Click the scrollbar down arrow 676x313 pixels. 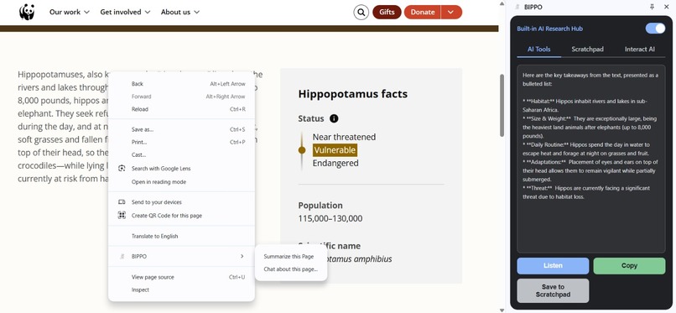[x=502, y=310]
